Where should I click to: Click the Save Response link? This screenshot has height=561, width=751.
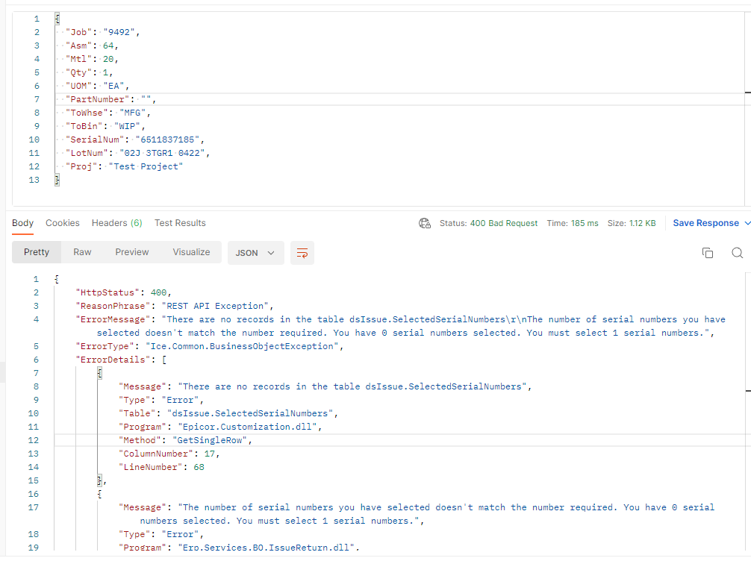705,223
